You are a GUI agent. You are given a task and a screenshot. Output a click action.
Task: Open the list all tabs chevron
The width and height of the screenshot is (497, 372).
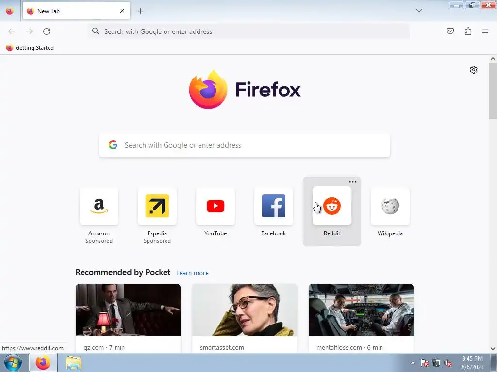(x=419, y=11)
